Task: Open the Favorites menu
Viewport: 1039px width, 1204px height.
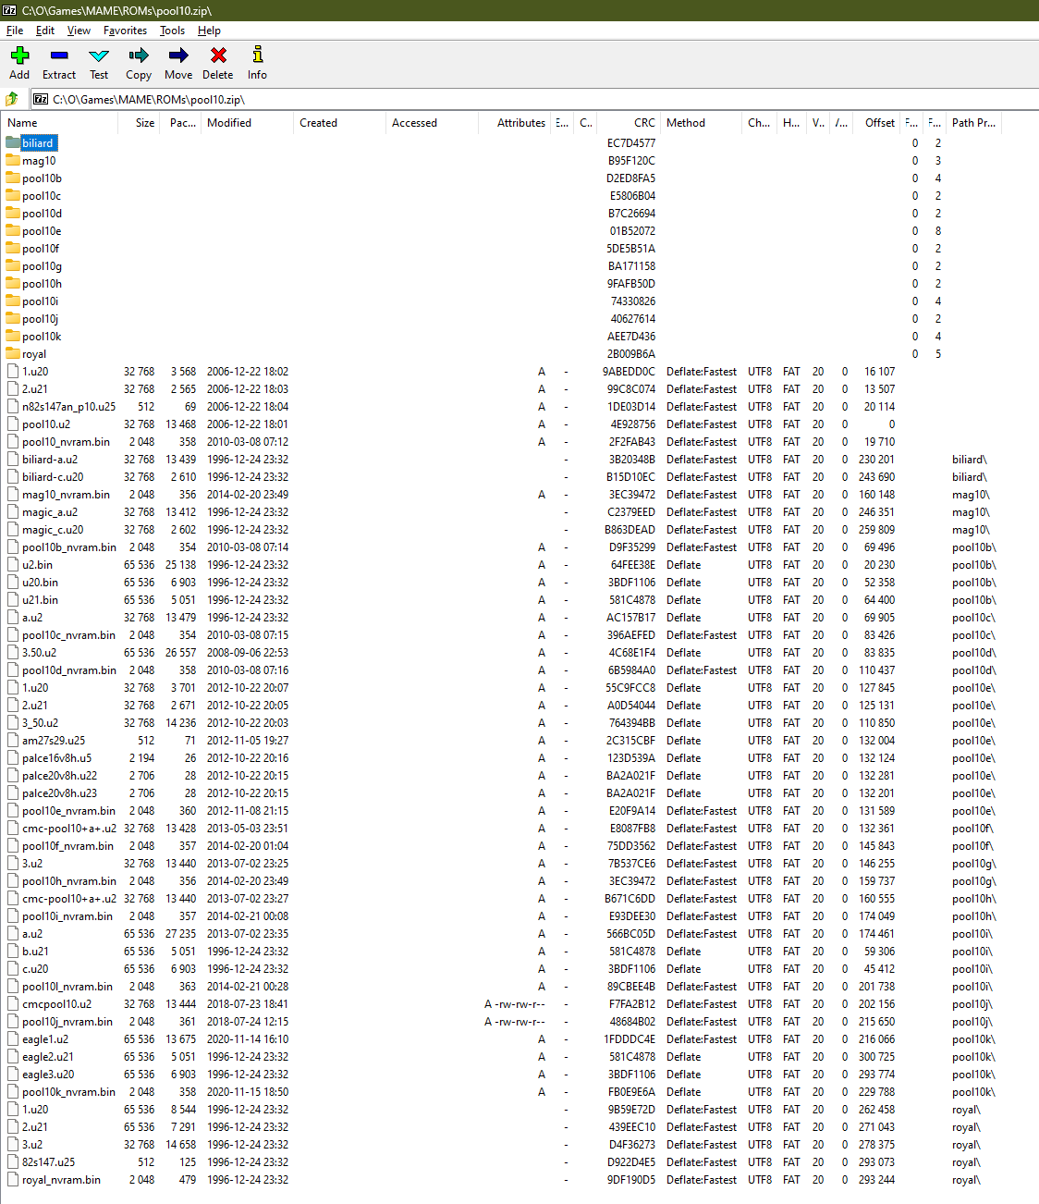Action: [x=125, y=31]
